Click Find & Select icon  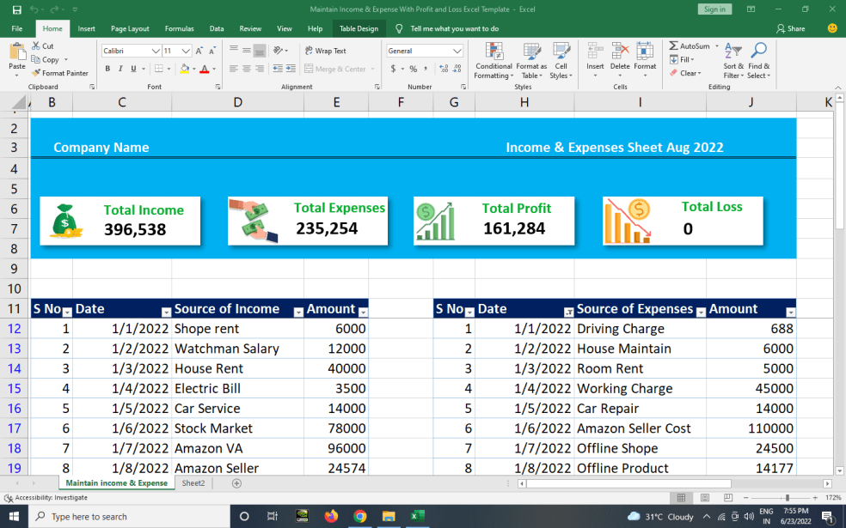[x=758, y=62]
